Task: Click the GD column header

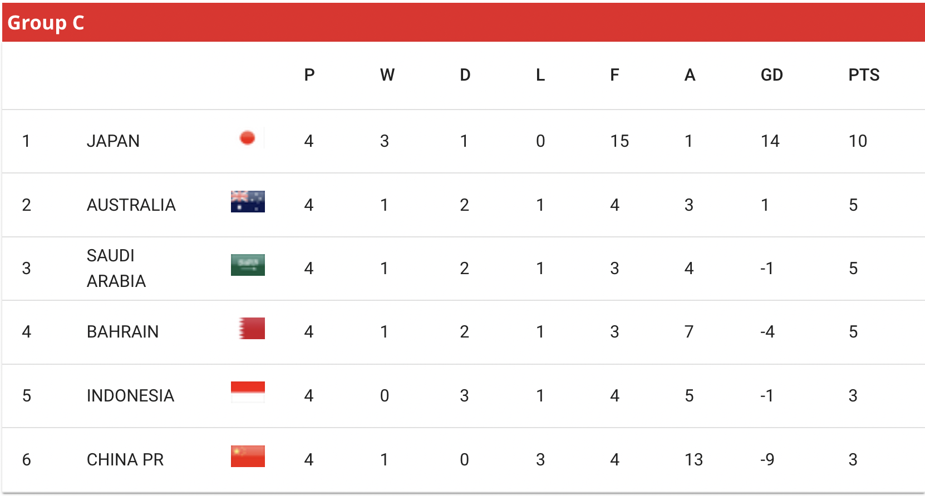Action: (771, 75)
